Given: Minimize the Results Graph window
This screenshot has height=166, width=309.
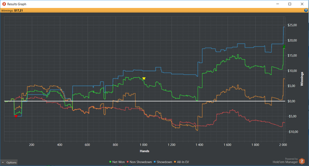Looking at the screenshot, I should [x=278, y=4].
